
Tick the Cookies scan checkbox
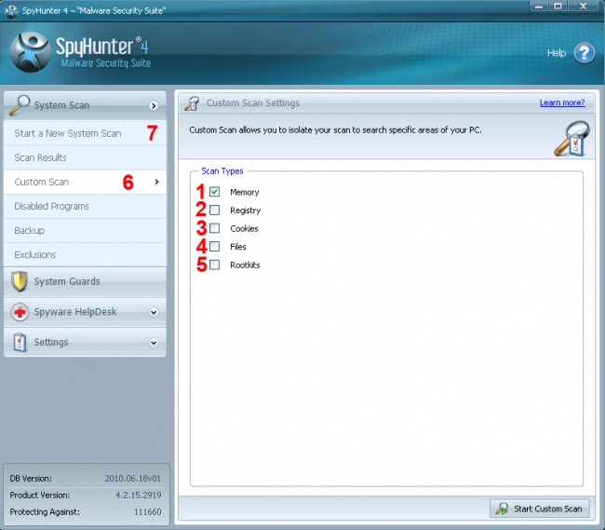(215, 228)
